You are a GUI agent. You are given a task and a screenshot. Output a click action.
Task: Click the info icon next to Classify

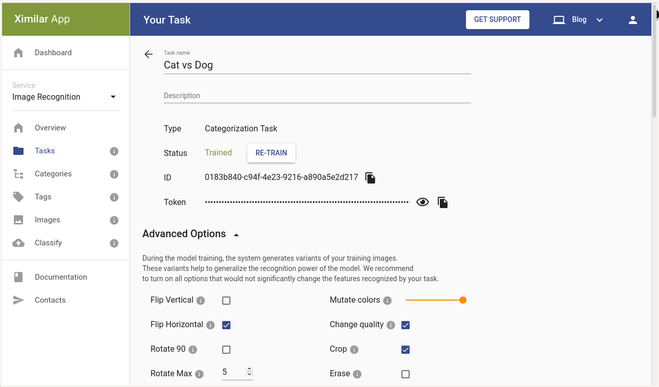114,243
